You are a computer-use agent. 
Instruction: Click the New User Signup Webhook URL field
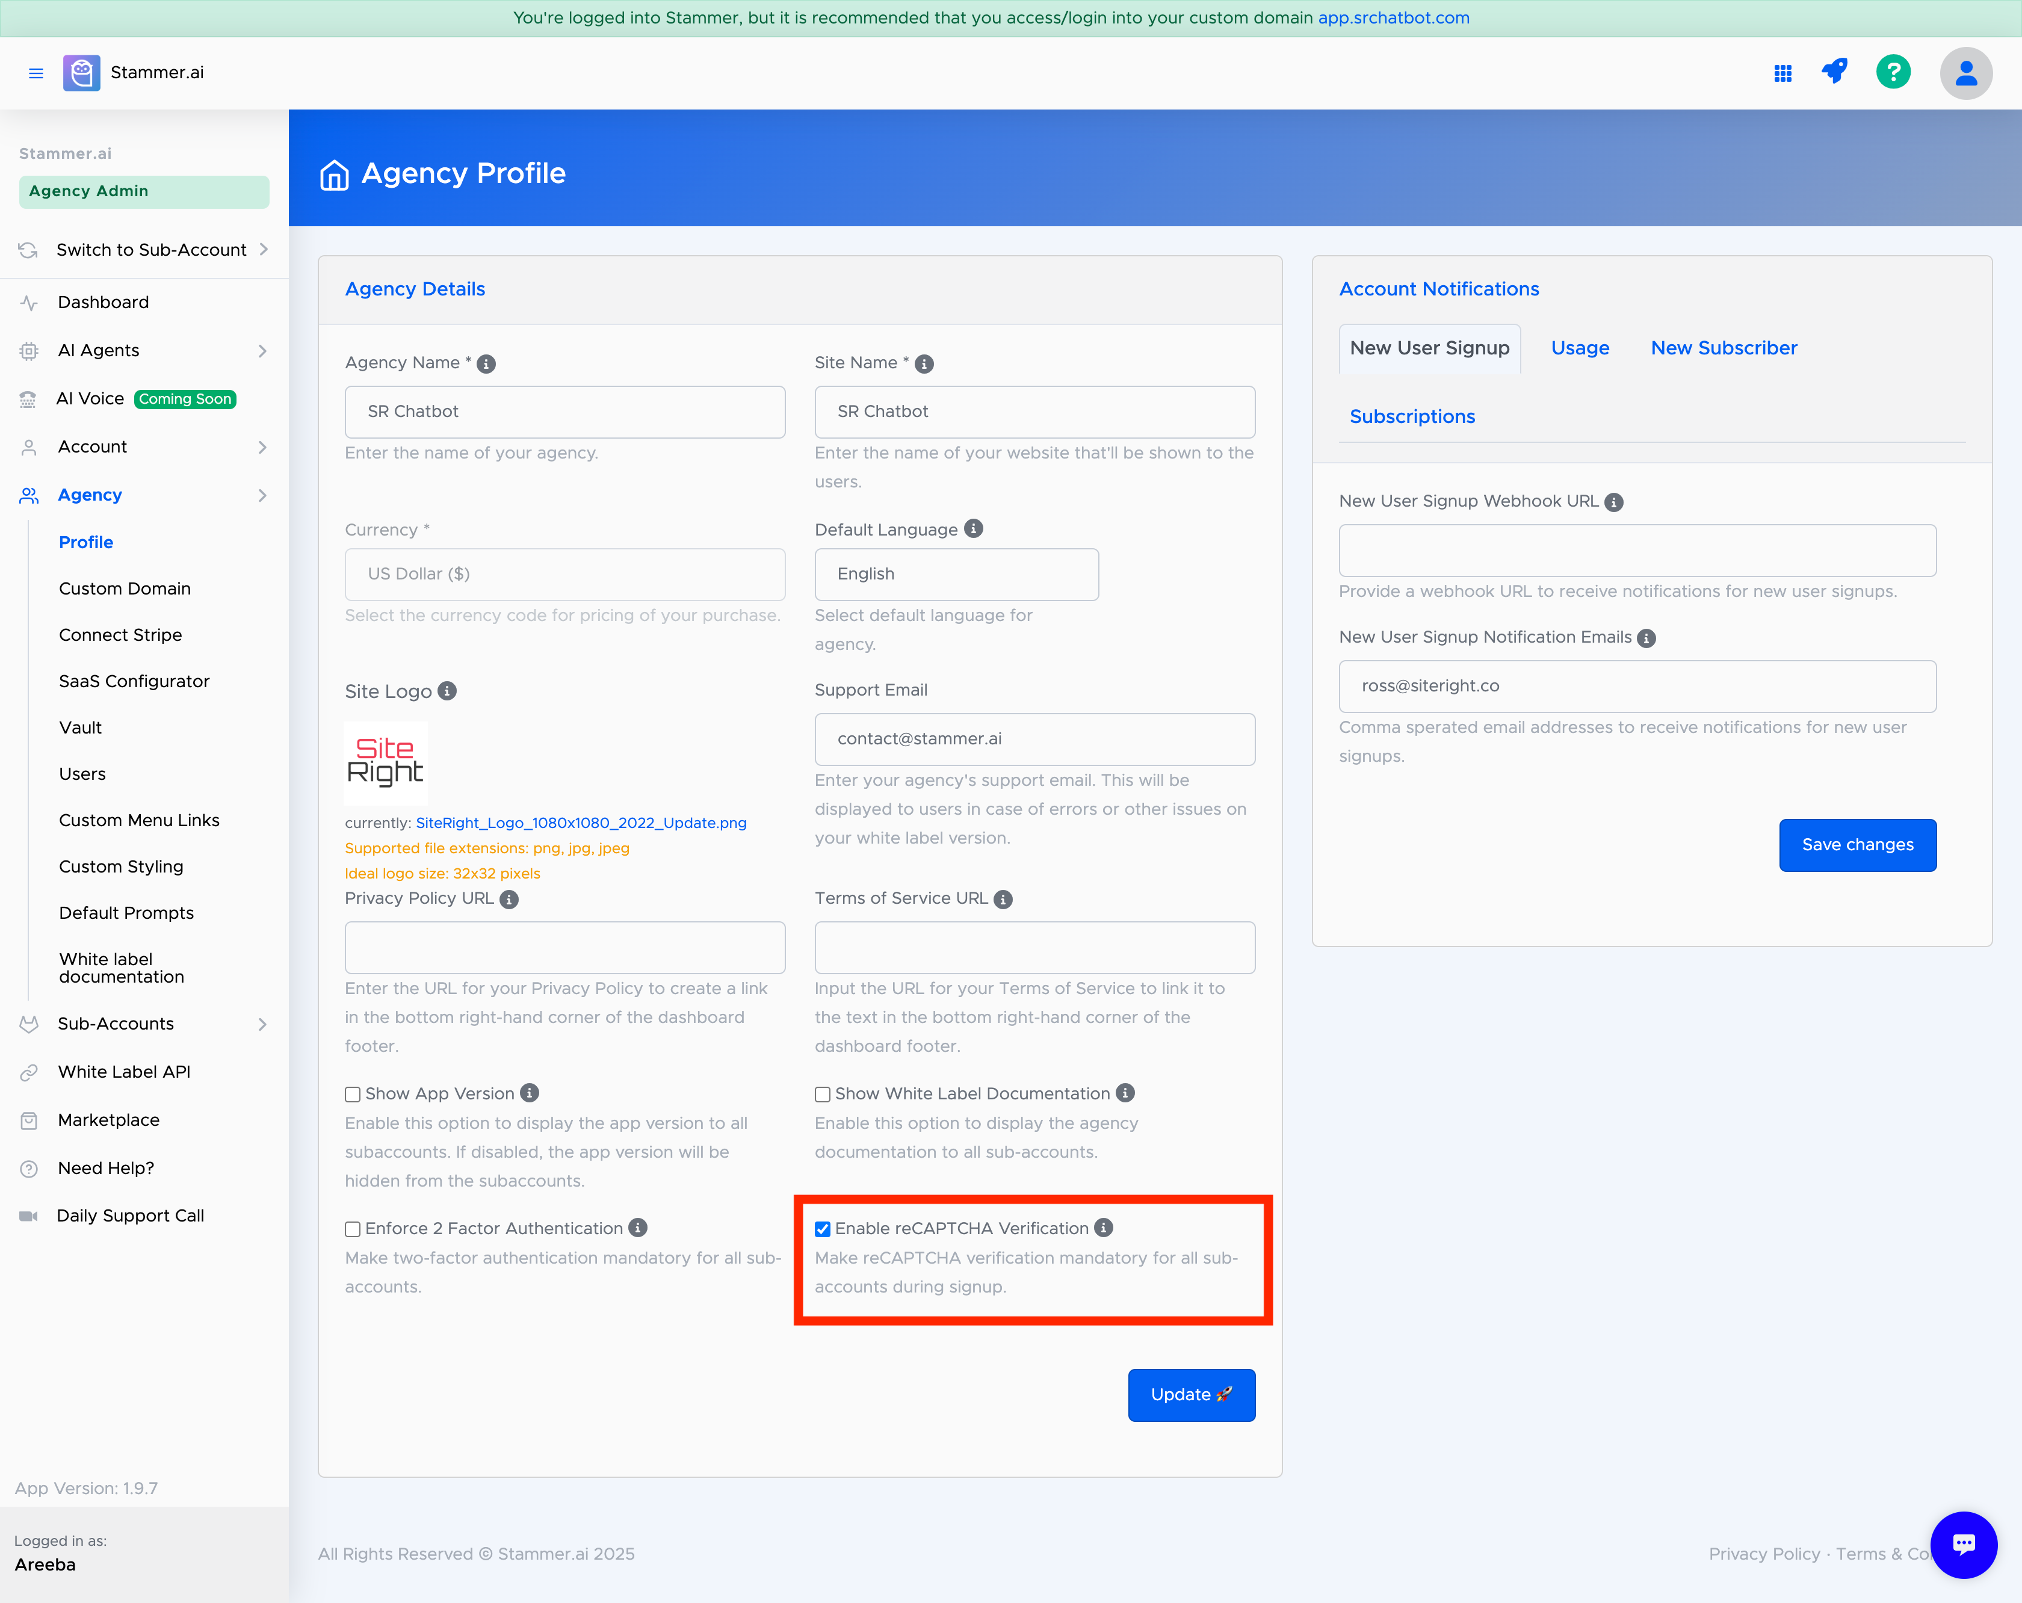pyautogui.click(x=1636, y=551)
